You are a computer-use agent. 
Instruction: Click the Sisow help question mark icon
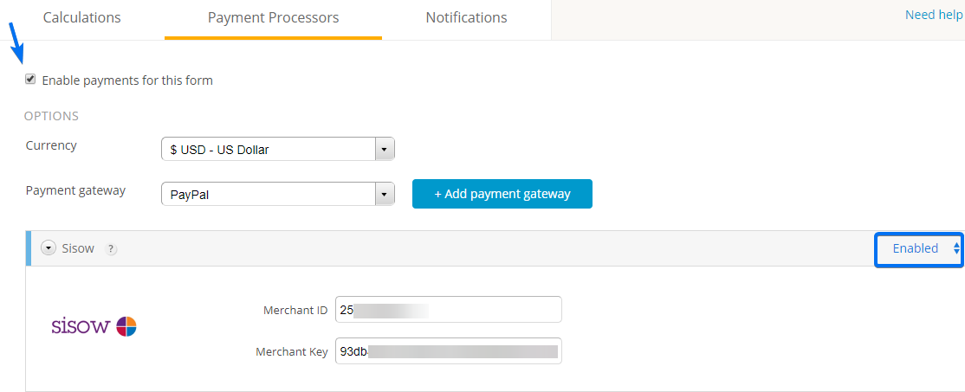[x=111, y=249]
